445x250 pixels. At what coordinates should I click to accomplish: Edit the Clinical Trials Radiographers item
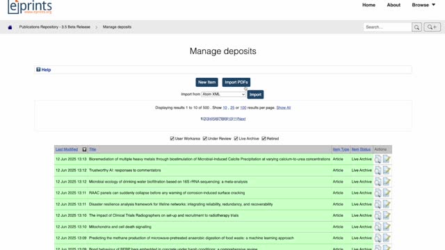387,215
